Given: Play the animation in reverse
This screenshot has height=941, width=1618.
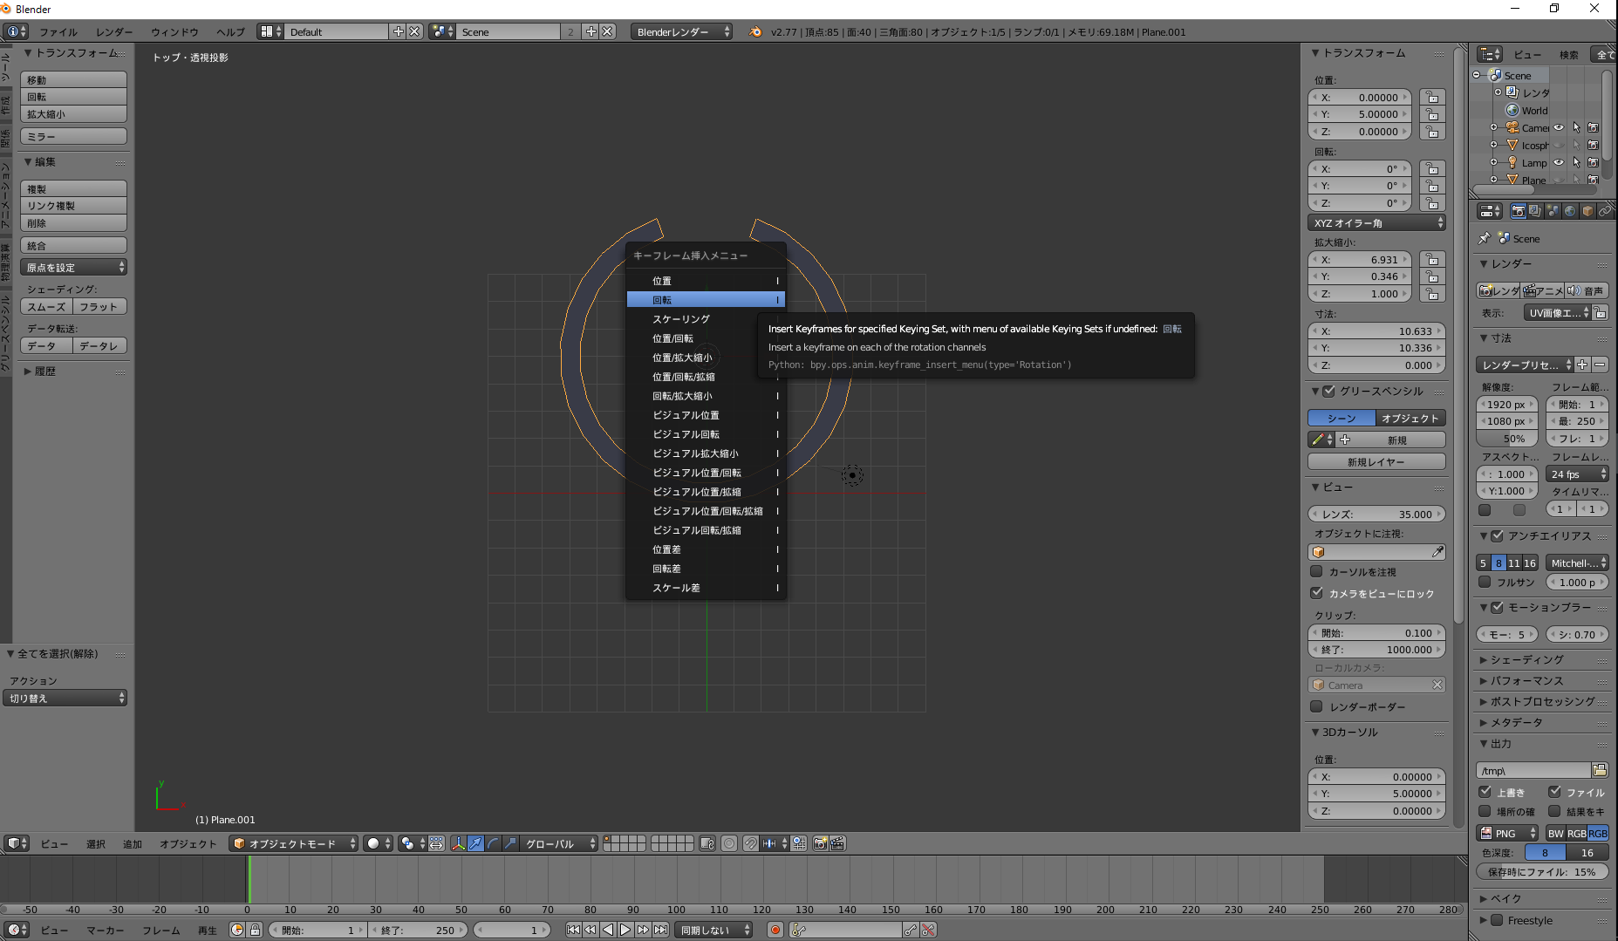Looking at the screenshot, I should [608, 930].
